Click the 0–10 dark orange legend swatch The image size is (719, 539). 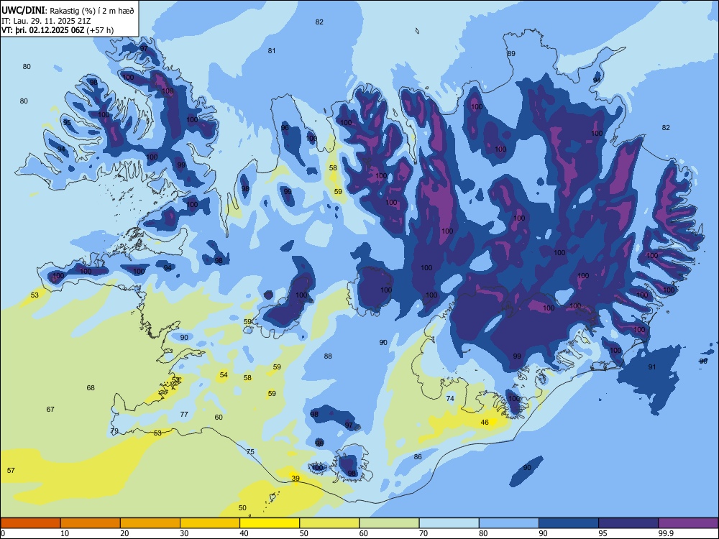30,523
